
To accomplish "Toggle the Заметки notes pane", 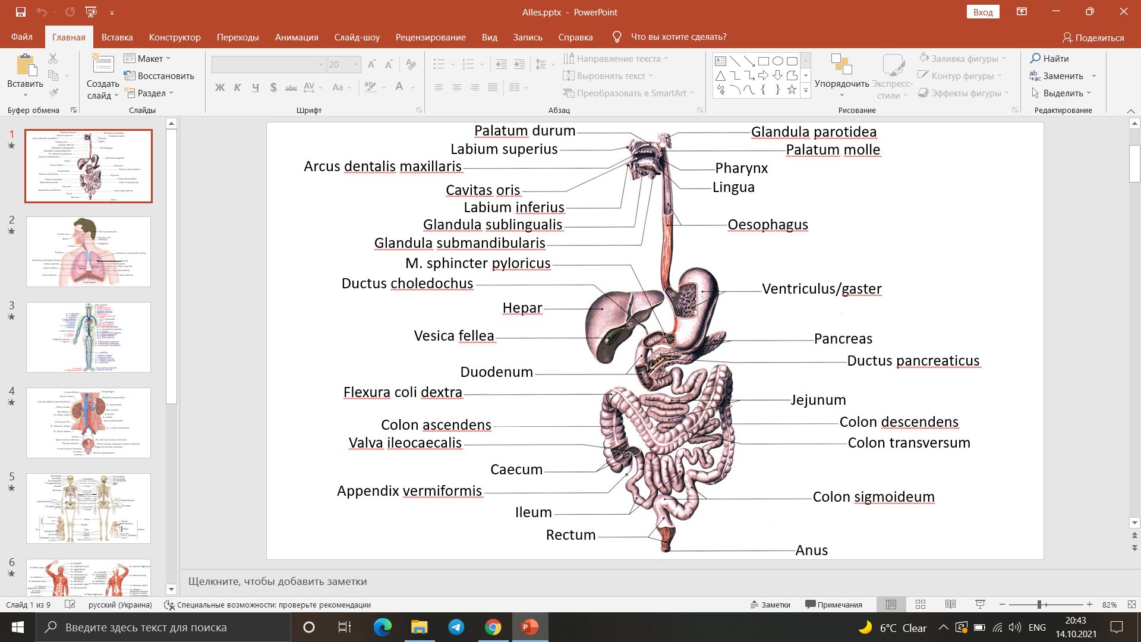I will 770,605.
